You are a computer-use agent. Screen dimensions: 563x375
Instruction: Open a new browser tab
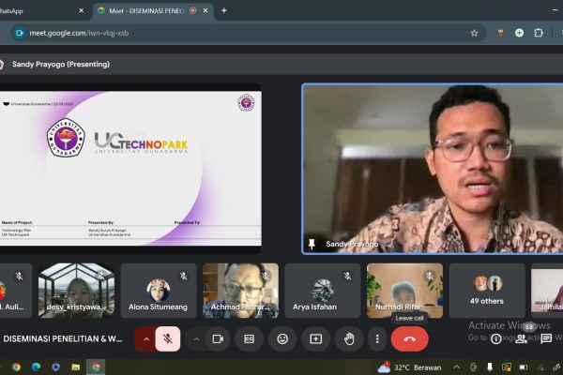coord(223,10)
